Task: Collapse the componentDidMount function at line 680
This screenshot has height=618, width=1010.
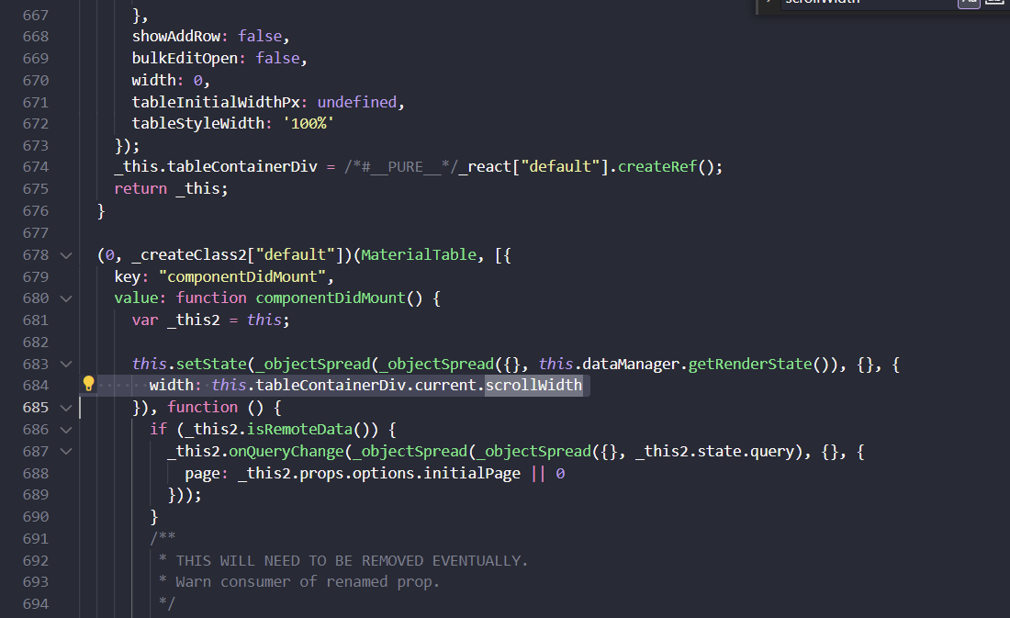Action: [65, 298]
